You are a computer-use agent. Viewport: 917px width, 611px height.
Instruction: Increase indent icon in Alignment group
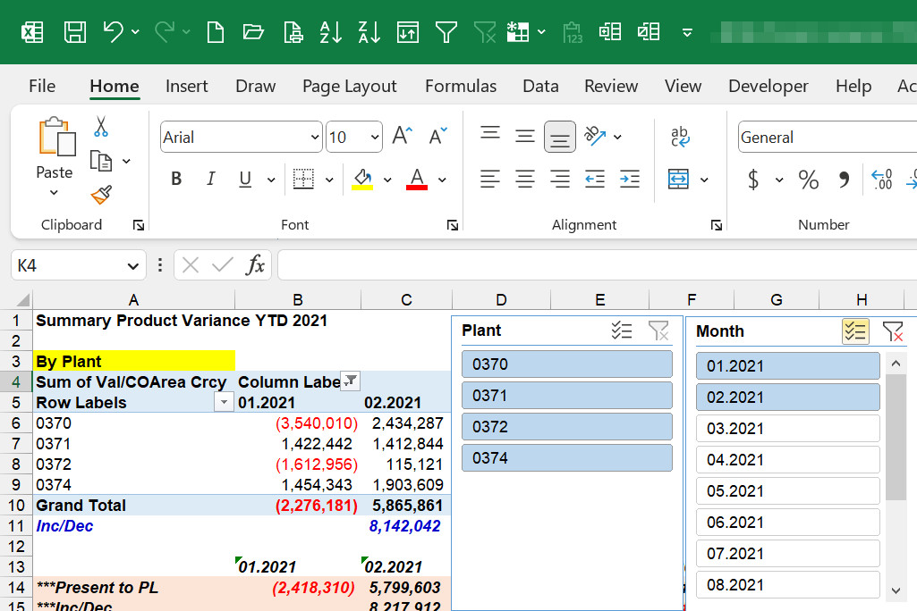pyautogui.click(x=630, y=179)
